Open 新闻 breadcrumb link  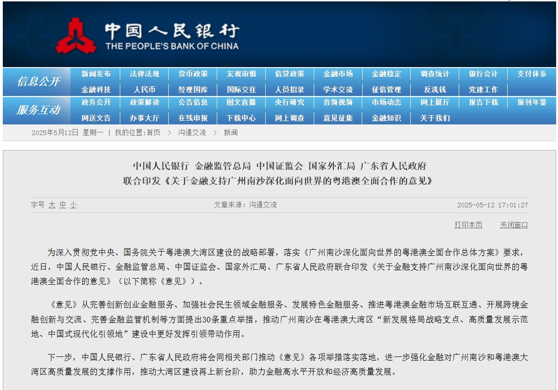point(231,133)
